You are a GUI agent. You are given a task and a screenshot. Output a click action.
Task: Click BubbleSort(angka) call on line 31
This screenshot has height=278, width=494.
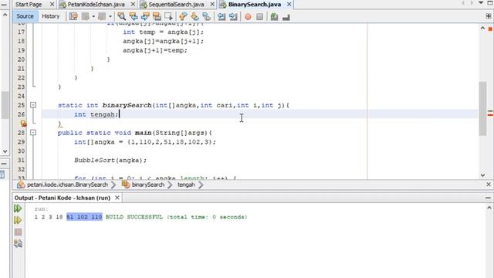coord(110,160)
